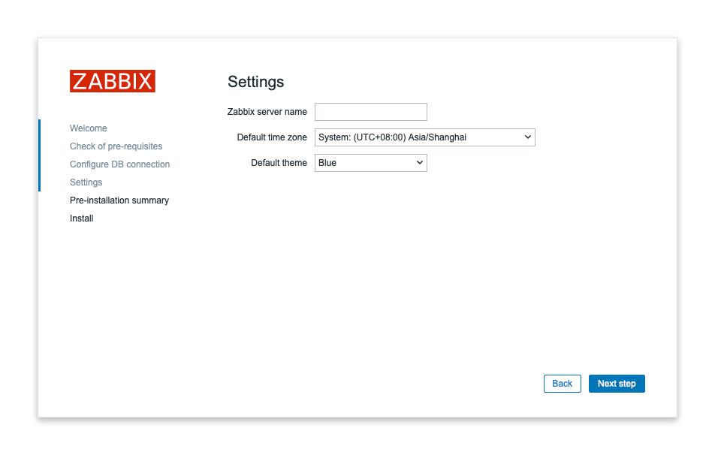
Task: Open the Default theme dropdown
Action: (x=371, y=163)
